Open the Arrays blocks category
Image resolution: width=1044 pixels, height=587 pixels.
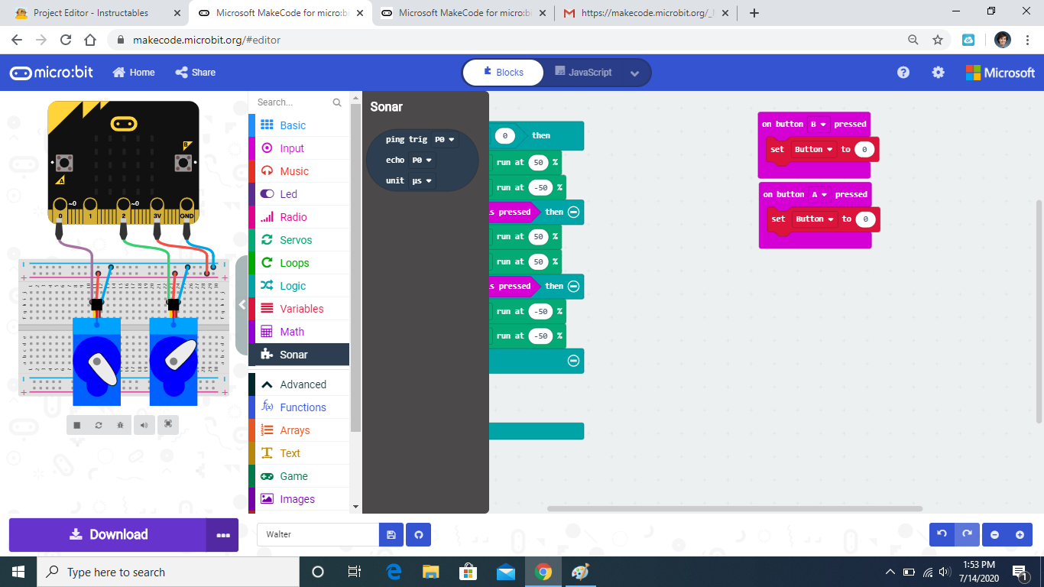click(x=299, y=430)
